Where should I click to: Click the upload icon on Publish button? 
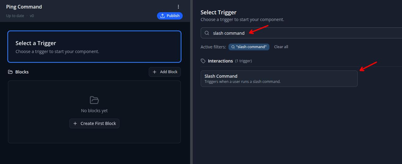click(163, 16)
